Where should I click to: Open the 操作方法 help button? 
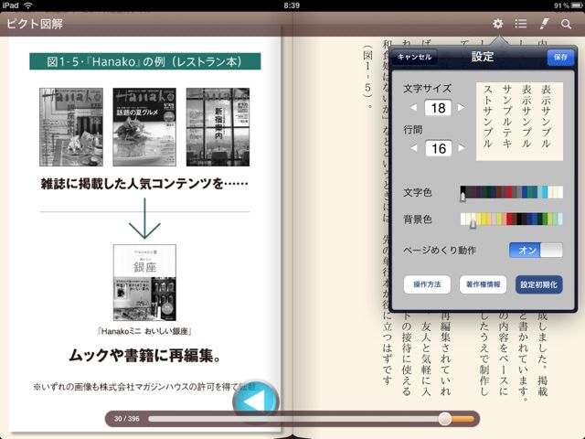tap(427, 284)
